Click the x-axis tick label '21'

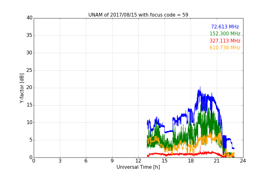(x=217, y=161)
